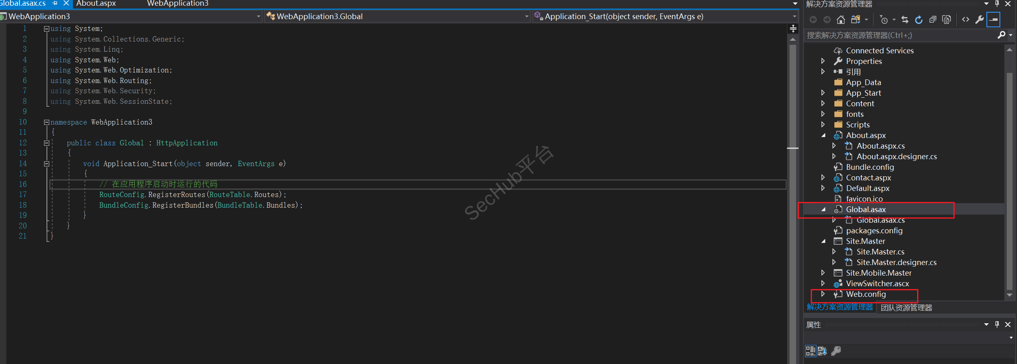
Task: Switch to the About.aspx editor tab
Action: 96,4
